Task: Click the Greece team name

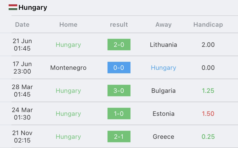Action: [164, 137]
